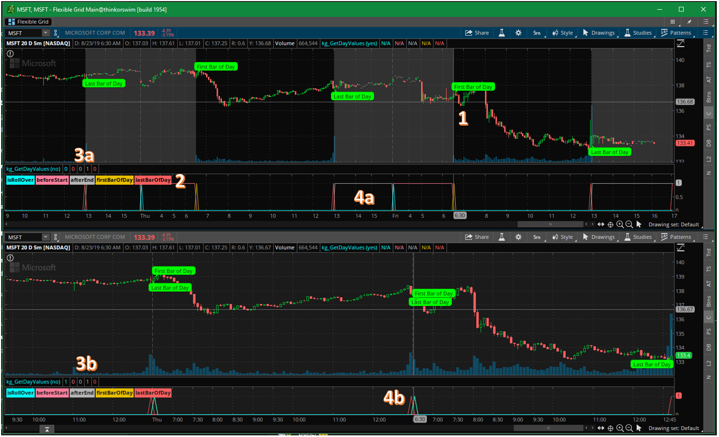Open the 5m timeframe dropdown, upper chart
The width and height of the screenshot is (719, 437).
click(536, 33)
